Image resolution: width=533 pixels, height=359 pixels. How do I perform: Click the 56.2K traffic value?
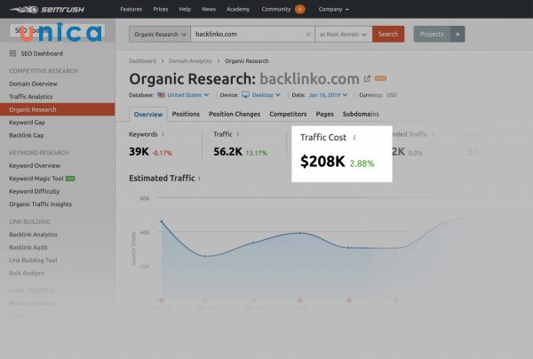point(227,152)
